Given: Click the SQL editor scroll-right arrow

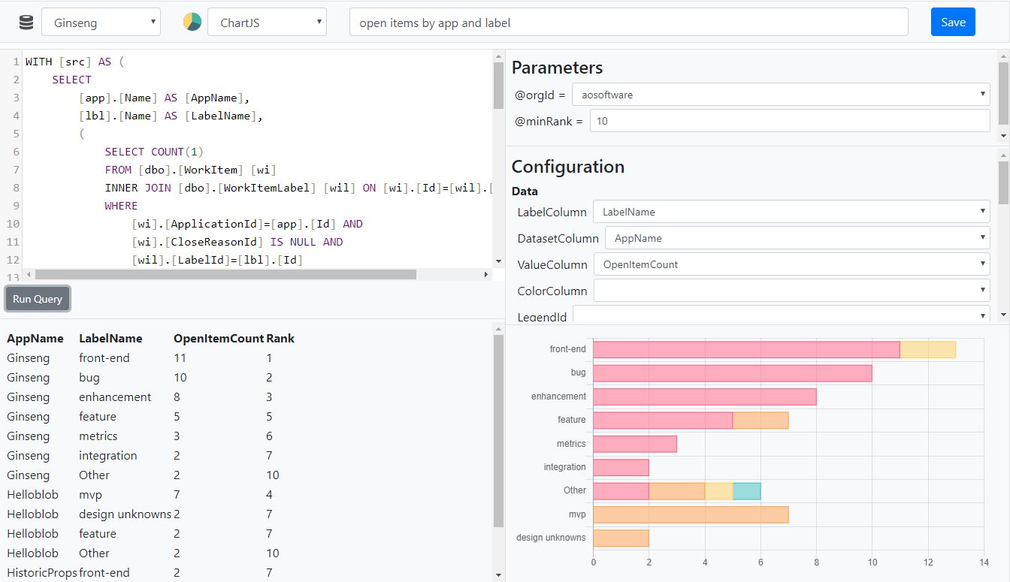Looking at the screenshot, I should [485, 275].
